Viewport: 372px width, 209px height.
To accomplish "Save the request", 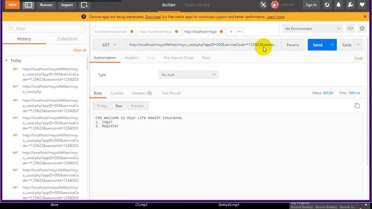I will coord(346,45).
